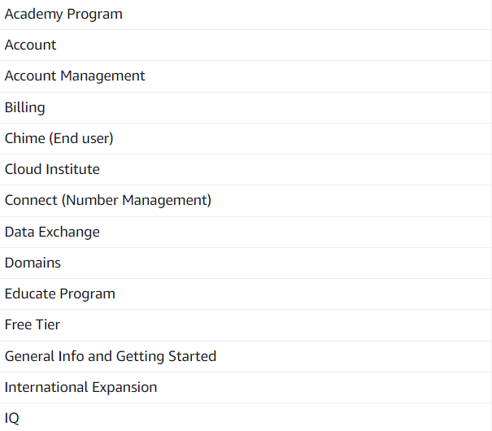Image resolution: width=492 pixels, height=431 pixels.
Task: Choose General Info and Getting Started
Action: (111, 356)
